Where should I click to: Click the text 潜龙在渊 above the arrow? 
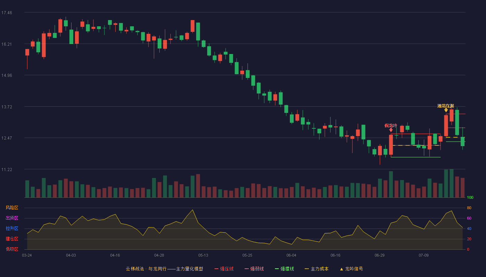[x=446, y=106]
